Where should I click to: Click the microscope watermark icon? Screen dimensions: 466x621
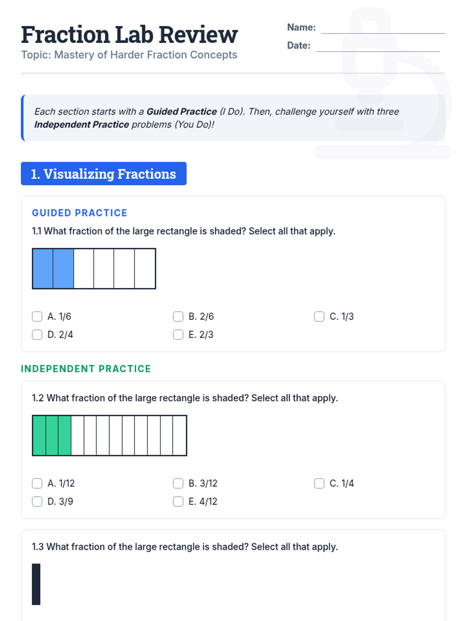pyautogui.click(x=383, y=83)
